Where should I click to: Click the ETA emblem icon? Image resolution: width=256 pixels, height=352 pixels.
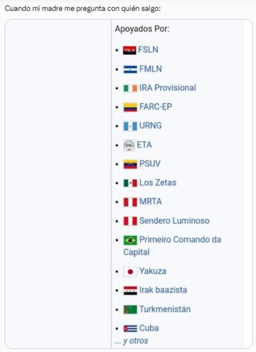129,145
